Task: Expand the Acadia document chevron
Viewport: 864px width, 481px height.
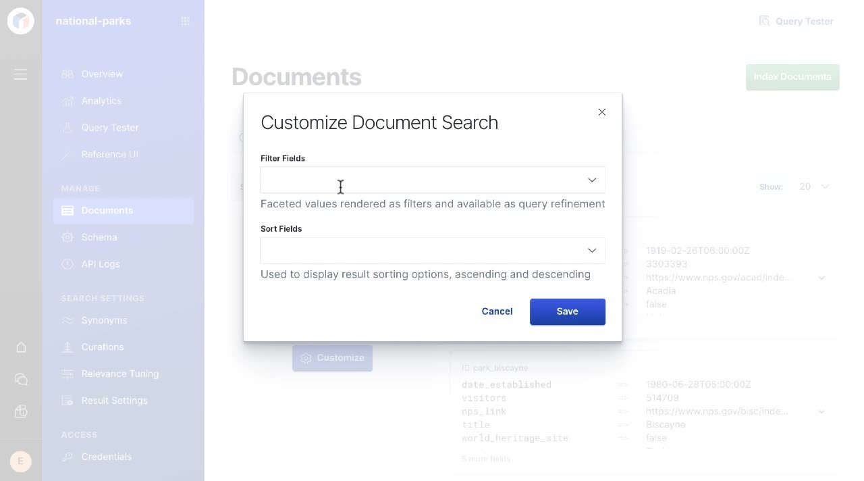Action: [x=821, y=278]
